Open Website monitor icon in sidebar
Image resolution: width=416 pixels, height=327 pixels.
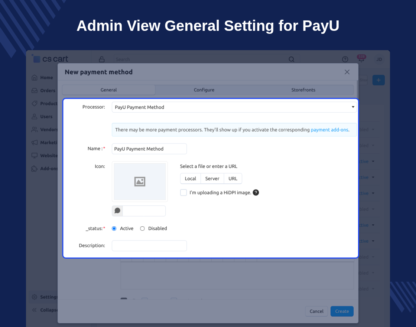point(35,156)
